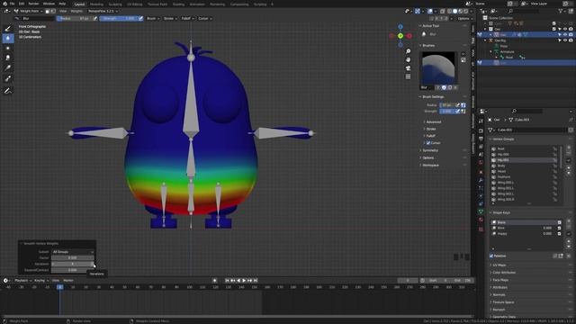Click the Blender logo icon
The width and height of the screenshot is (576, 324).
(4, 4)
